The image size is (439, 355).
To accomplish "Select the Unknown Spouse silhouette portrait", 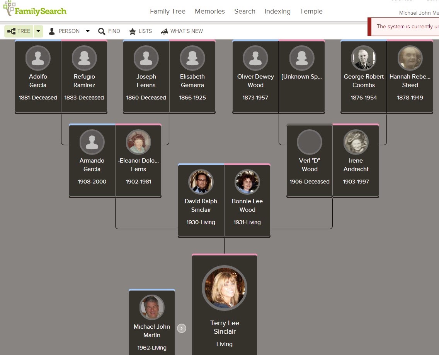I will (x=302, y=58).
